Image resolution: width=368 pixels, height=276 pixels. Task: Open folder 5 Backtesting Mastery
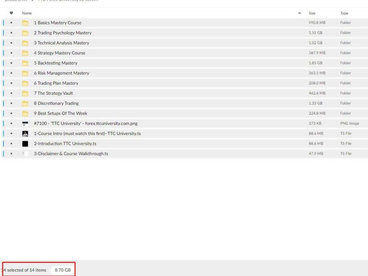click(x=55, y=63)
